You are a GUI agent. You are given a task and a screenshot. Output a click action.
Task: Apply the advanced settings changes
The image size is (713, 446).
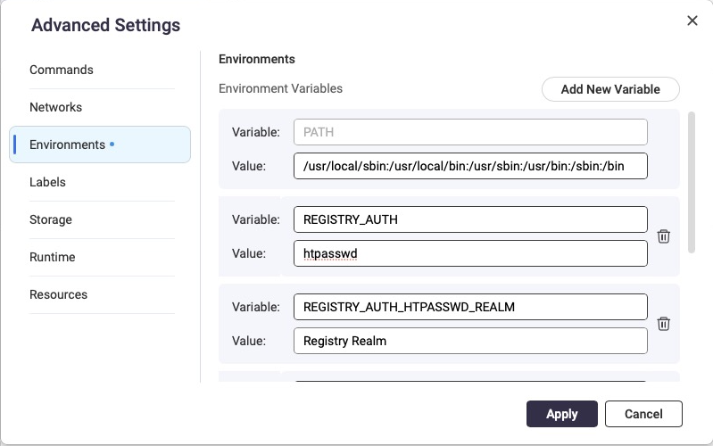click(561, 414)
